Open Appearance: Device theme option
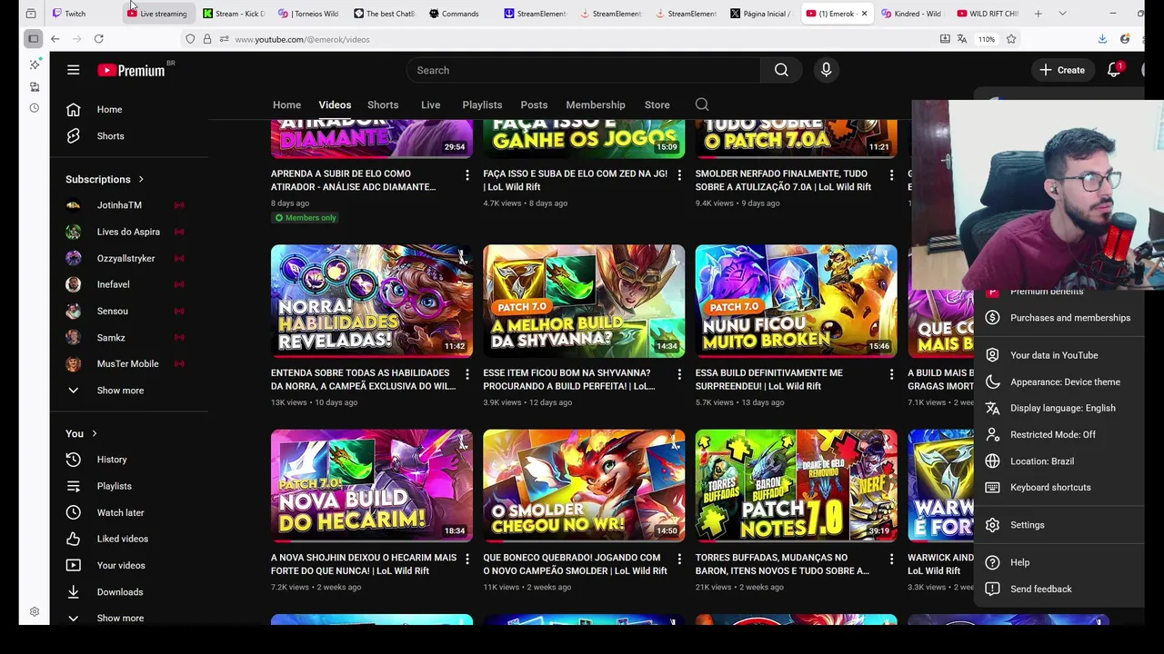Screen dimensions: 1164x654 point(1059,381)
